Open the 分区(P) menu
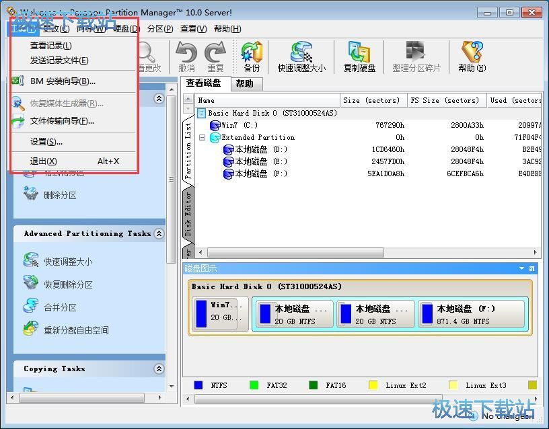Image resolution: width=549 pixels, height=429 pixels. (160, 29)
